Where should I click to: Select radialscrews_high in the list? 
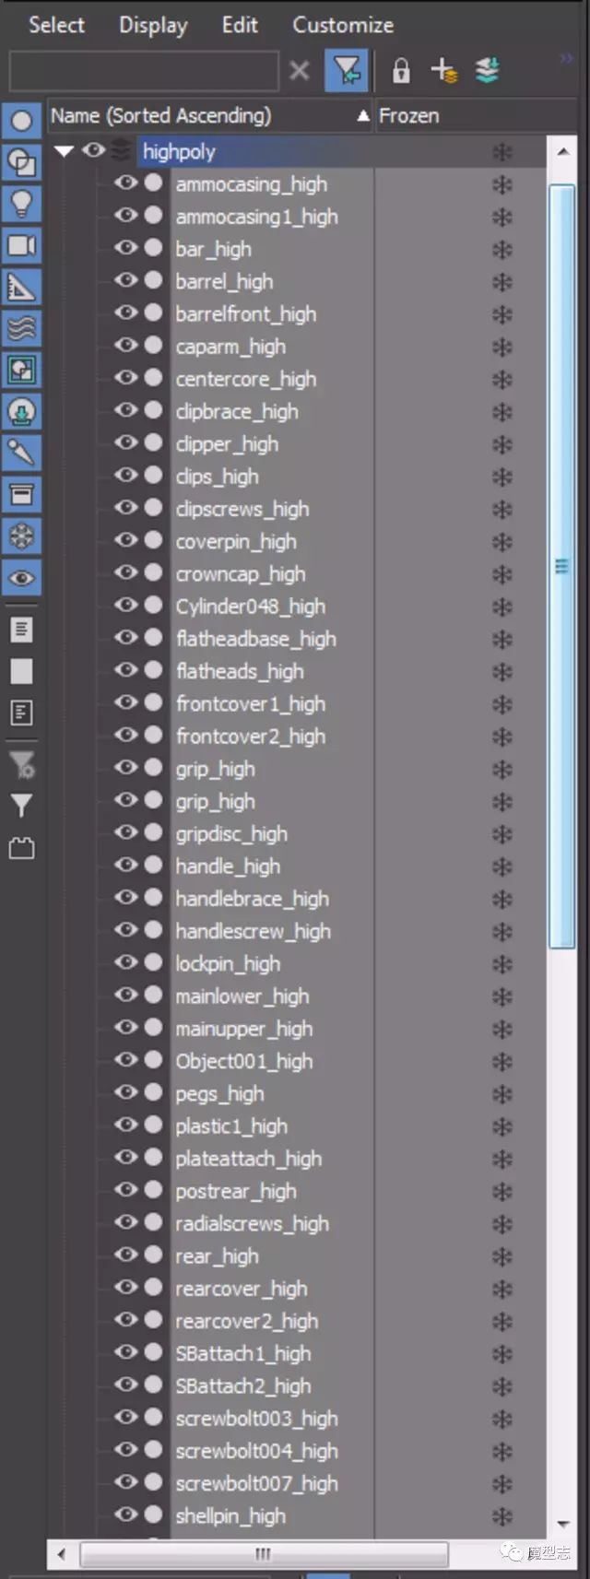point(253,1223)
